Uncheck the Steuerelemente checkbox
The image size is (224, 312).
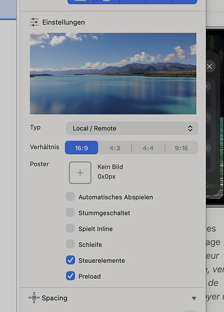click(70, 260)
